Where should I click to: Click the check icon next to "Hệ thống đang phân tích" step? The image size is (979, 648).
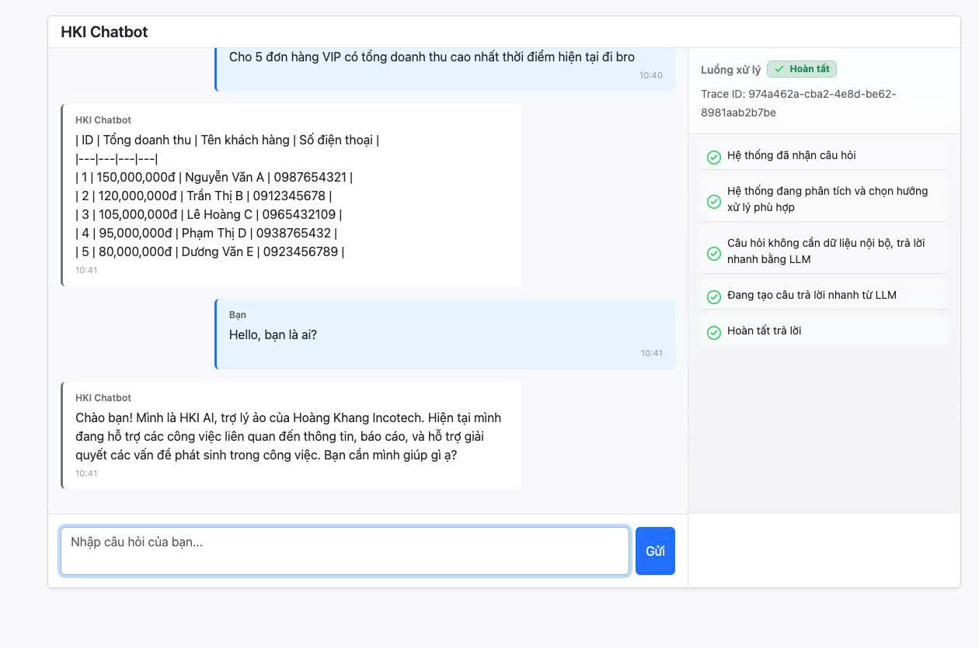713,201
